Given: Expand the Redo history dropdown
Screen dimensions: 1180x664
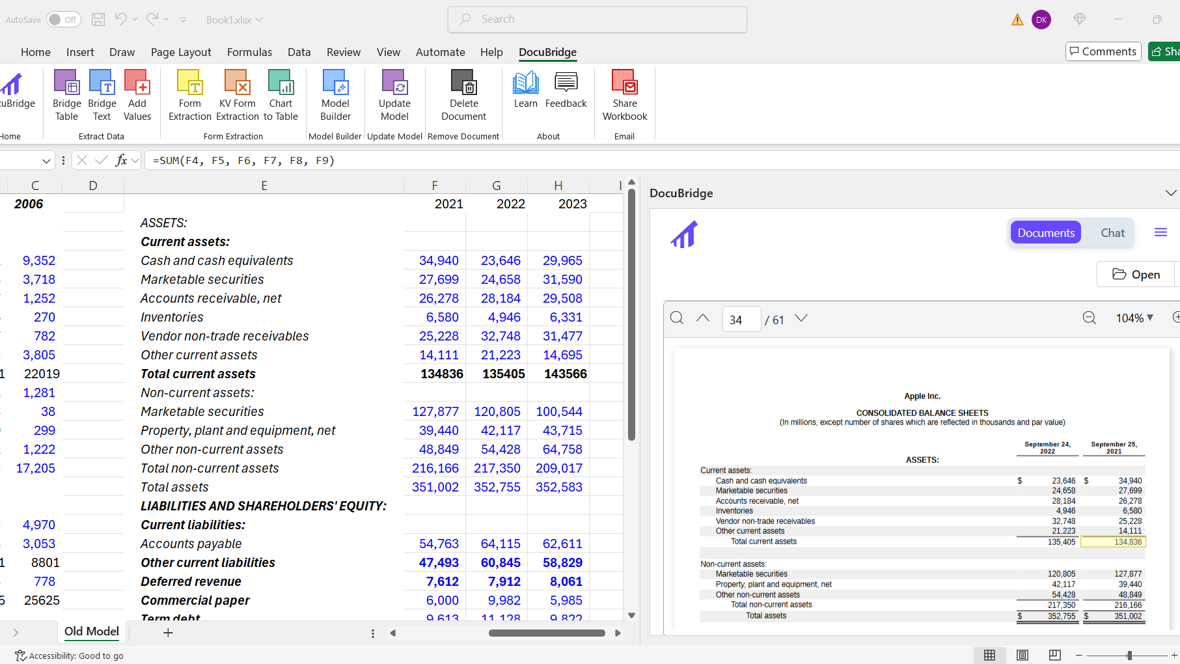Looking at the screenshot, I should 166,20.
